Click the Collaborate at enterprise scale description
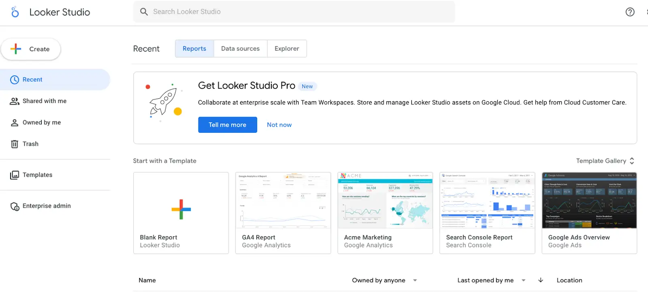This screenshot has height=308, width=648. point(412,102)
